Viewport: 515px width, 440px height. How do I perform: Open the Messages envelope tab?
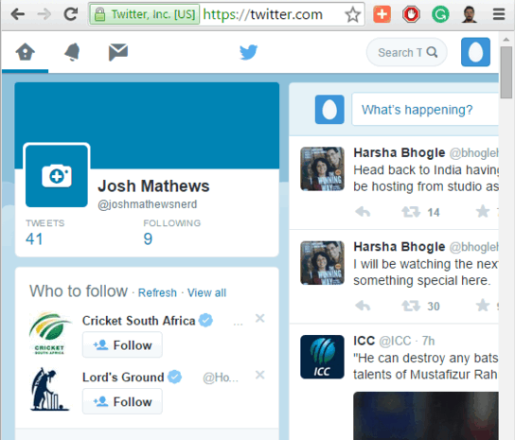[118, 52]
